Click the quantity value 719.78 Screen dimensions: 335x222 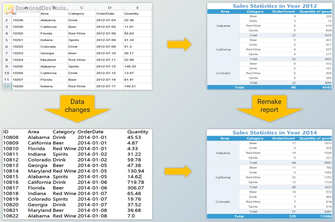click(136, 182)
